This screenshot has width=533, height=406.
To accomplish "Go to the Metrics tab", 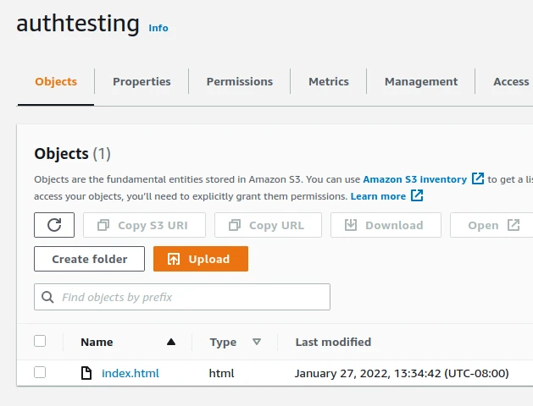I will 329,82.
